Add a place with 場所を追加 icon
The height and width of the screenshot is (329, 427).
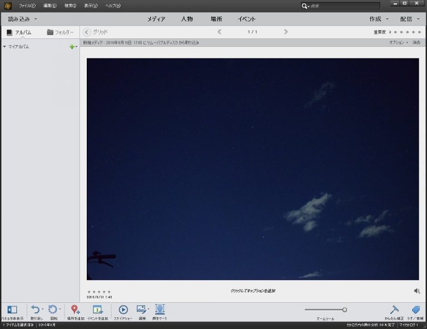(x=75, y=310)
